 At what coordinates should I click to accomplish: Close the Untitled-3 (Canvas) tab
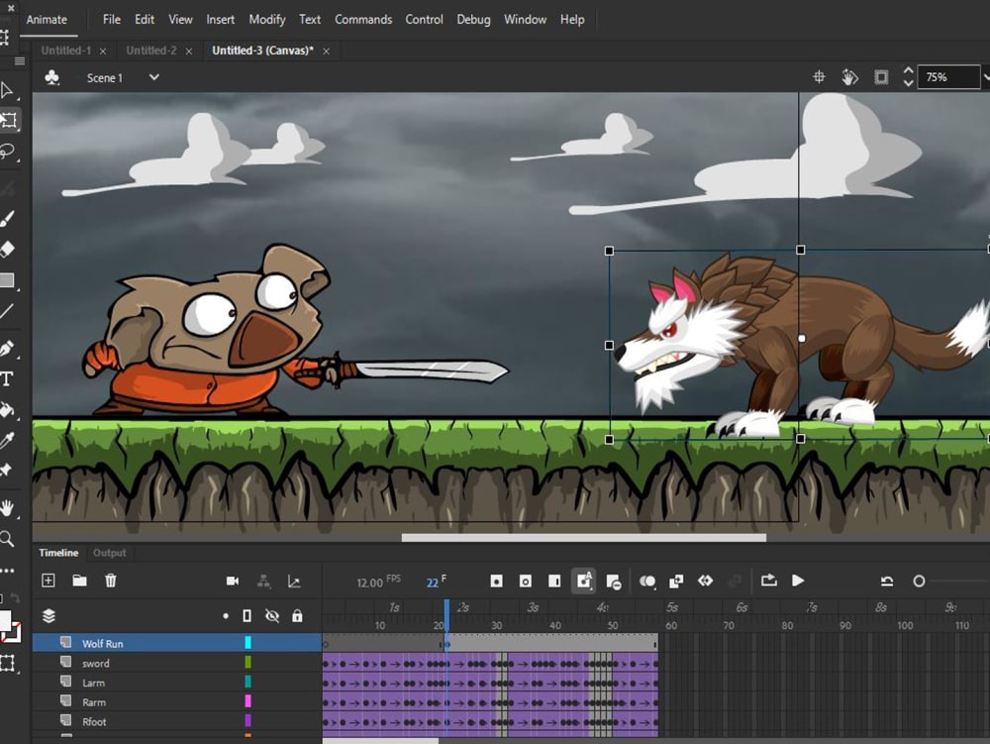point(327,52)
